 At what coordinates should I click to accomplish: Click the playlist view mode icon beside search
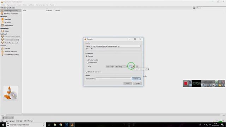[194, 8]
